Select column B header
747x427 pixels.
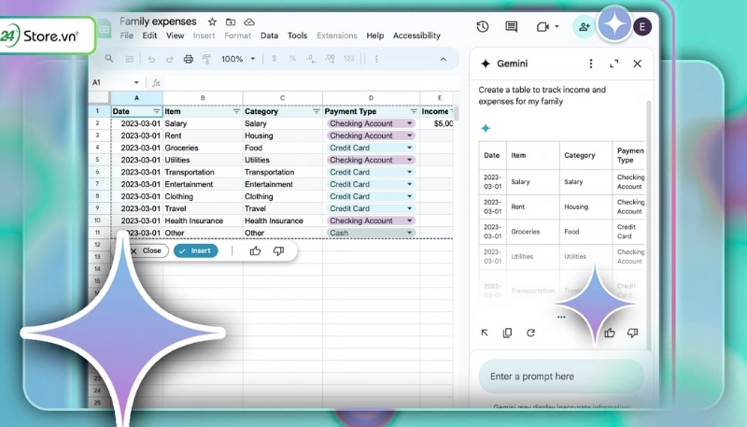click(203, 98)
